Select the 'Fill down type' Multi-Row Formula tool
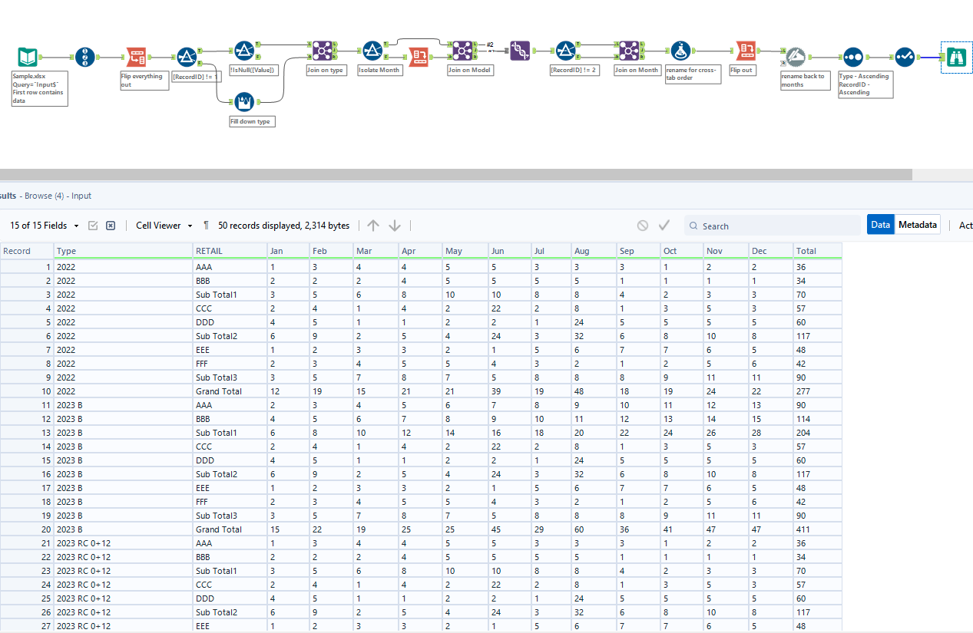 (243, 101)
